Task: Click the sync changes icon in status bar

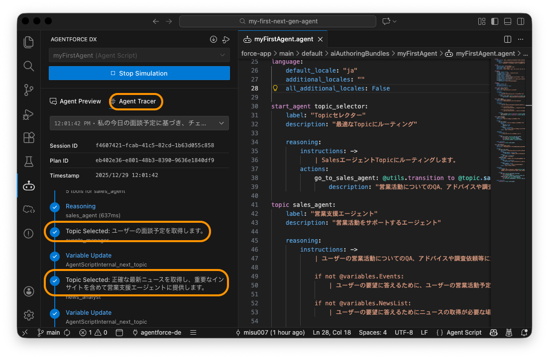Action: 67,333
